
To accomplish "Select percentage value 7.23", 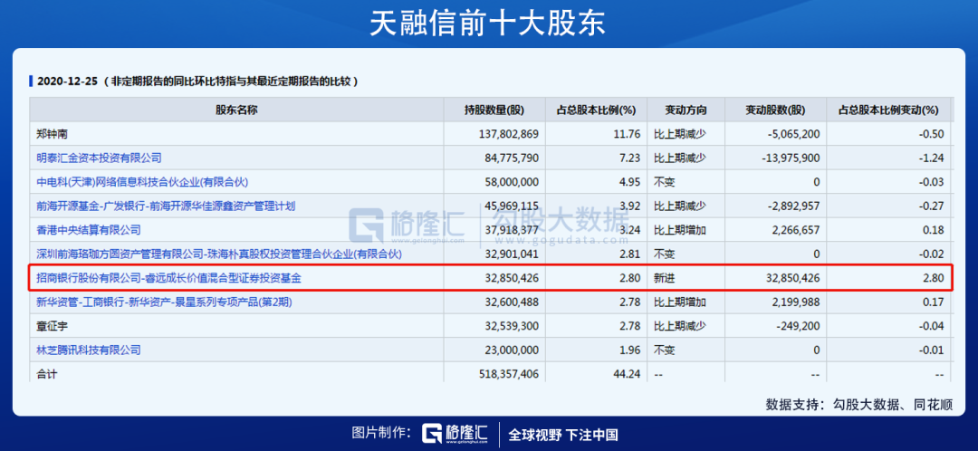I will (x=630, y=158).
